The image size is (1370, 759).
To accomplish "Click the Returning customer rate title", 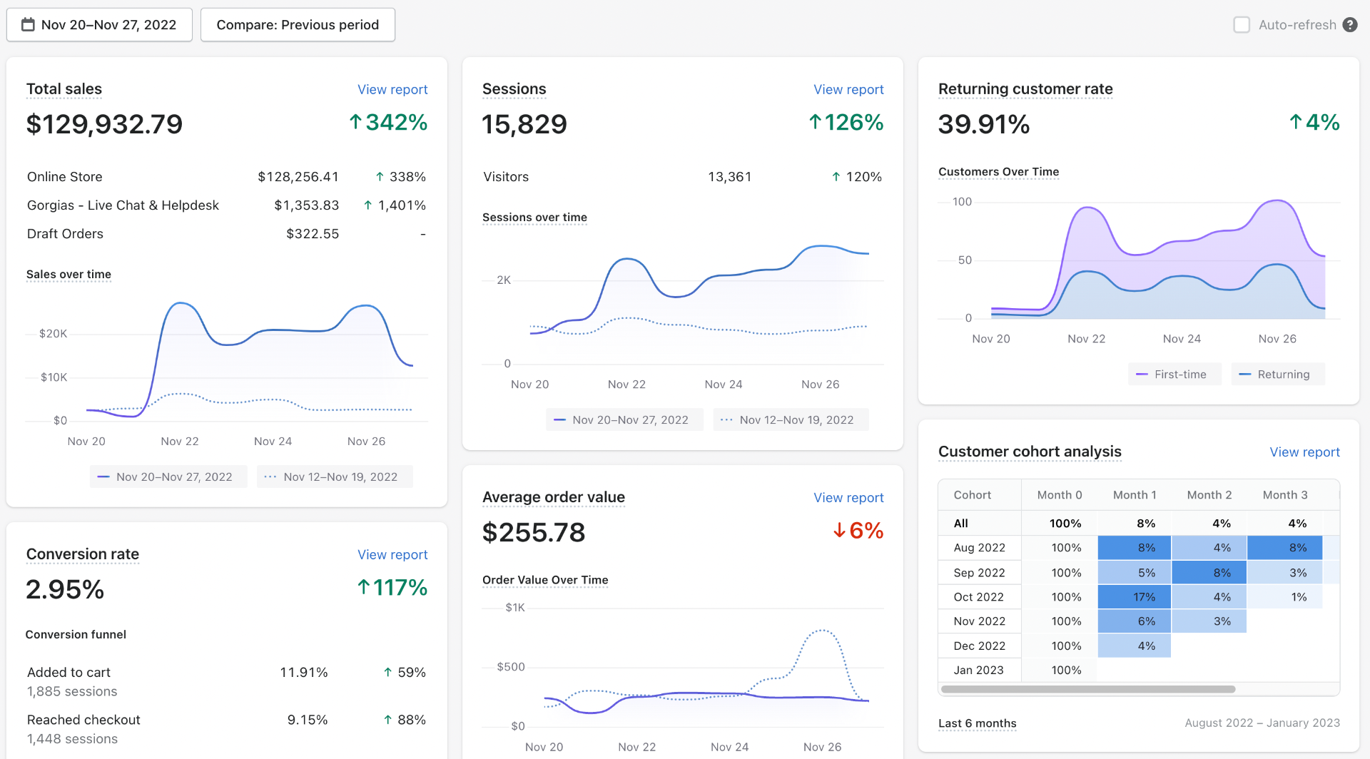I will point(1025,89).
